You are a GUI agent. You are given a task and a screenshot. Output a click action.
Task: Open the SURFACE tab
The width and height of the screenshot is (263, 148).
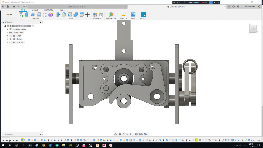35,10
